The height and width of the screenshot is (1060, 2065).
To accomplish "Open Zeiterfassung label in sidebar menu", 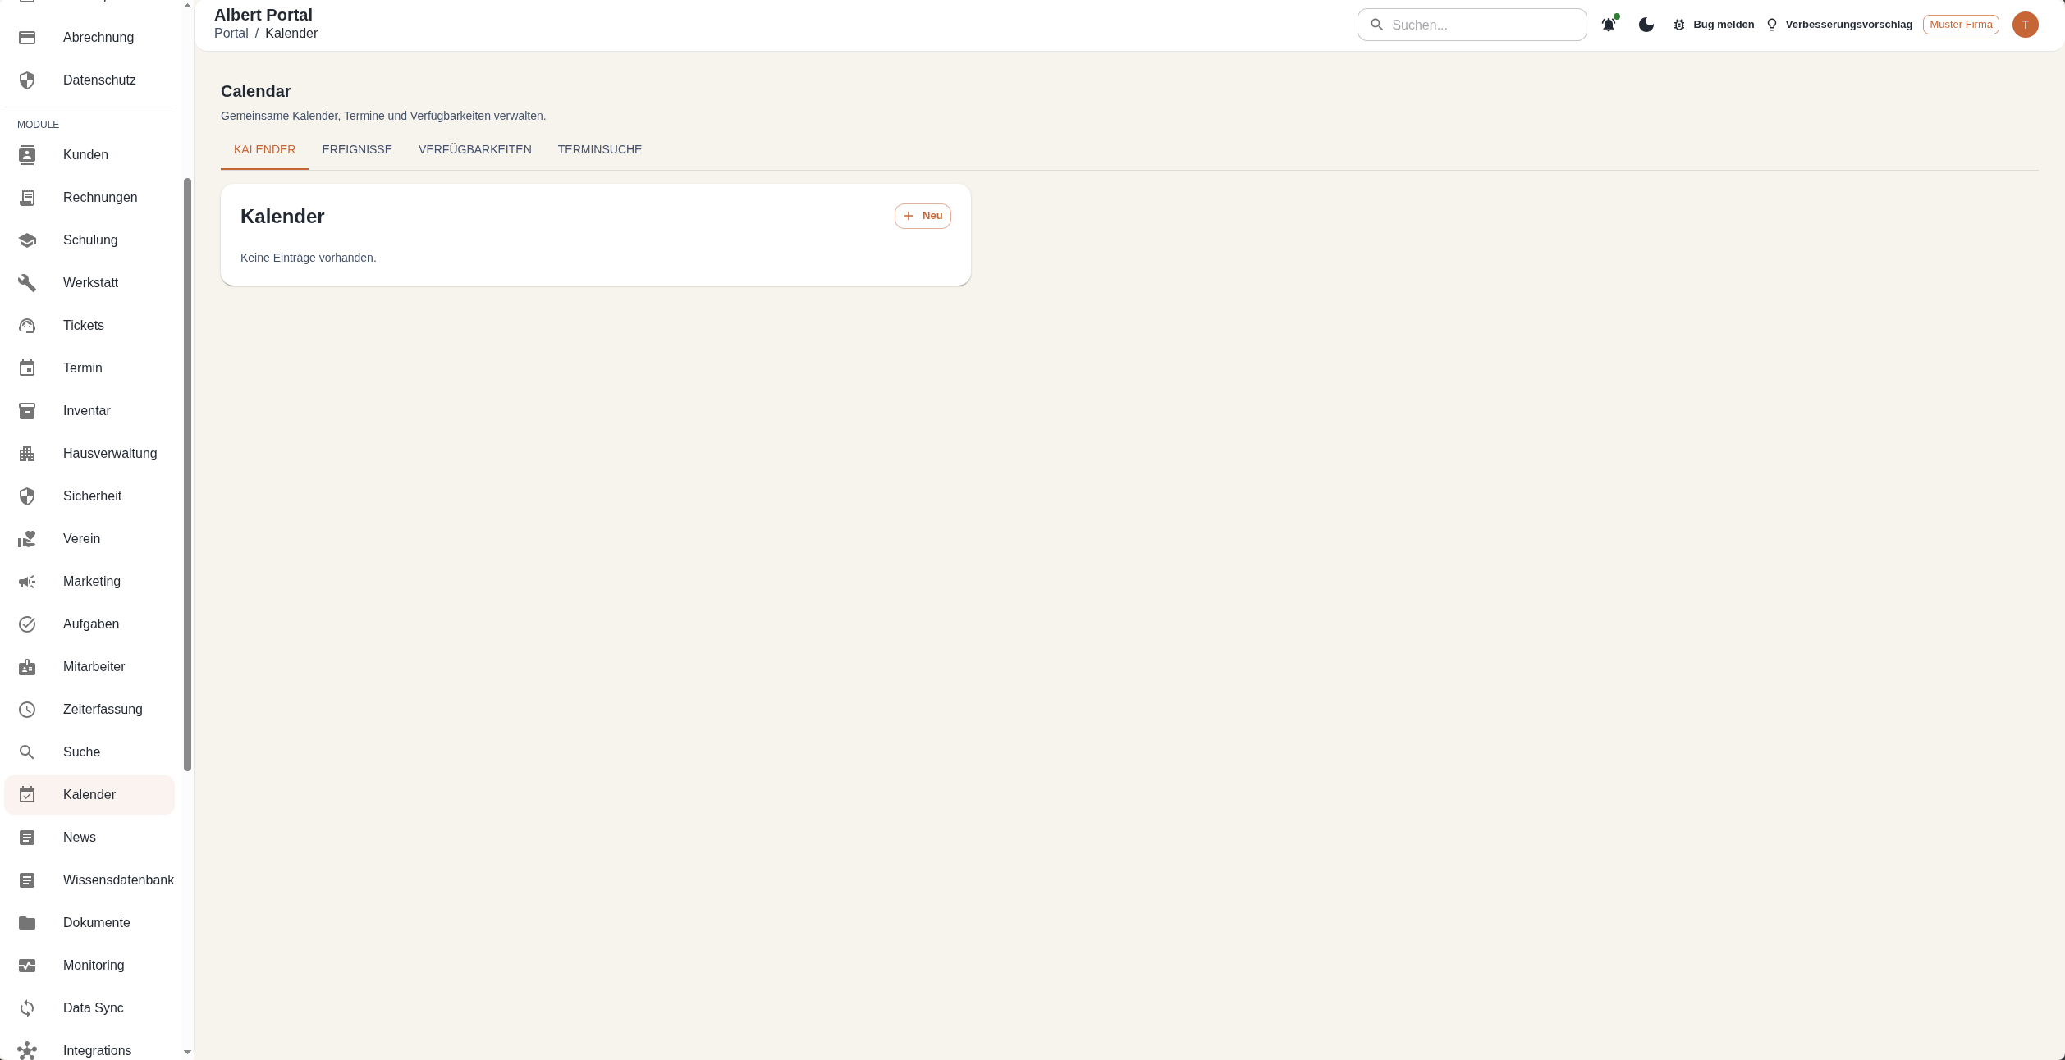I will [103, 710].
